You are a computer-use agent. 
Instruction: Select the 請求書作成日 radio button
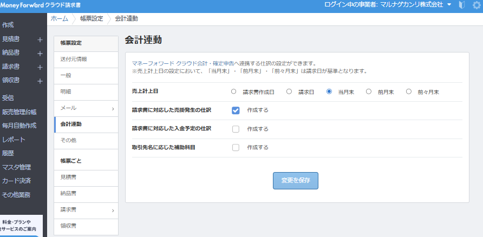234,92
